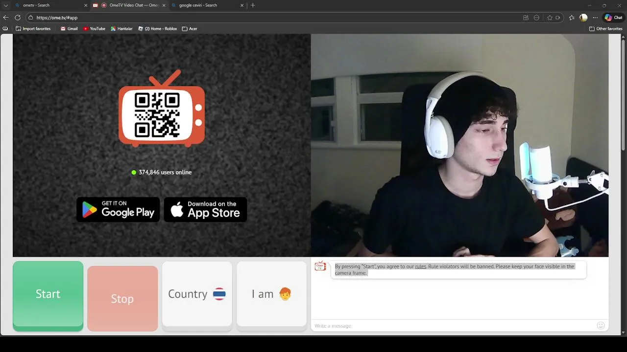This screenshot has height=352, width=627.
Task: Open the browser profile avatar
Action: [583, 18]
